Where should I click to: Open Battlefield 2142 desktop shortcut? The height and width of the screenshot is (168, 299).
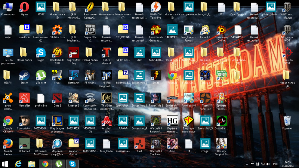coord(172,98)
